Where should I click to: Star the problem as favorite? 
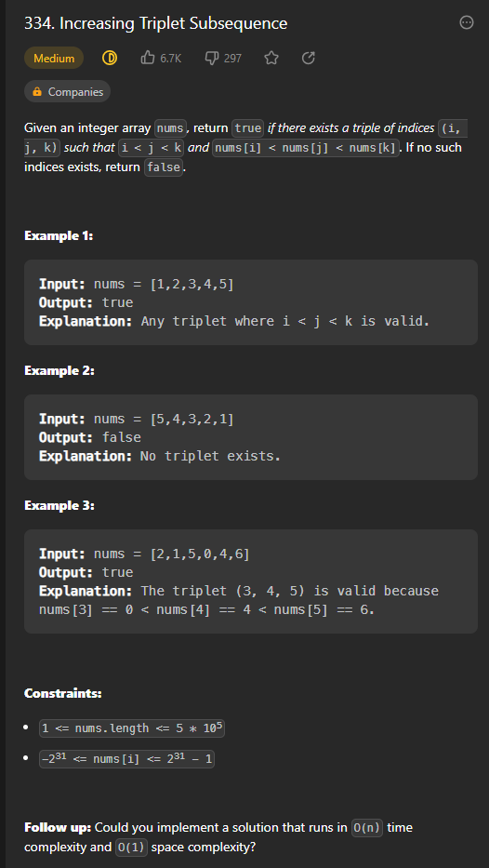coord(271,58)
